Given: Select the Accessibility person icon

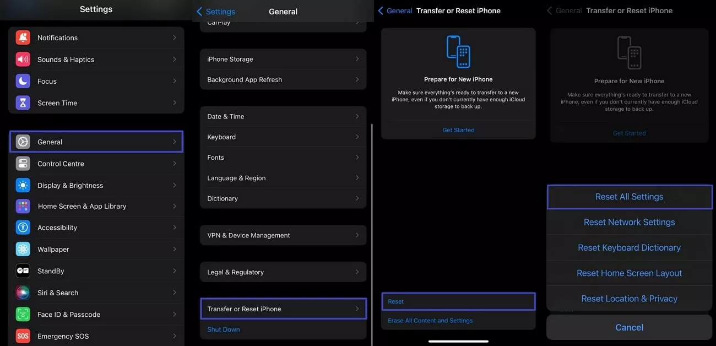Looking at the screenshot, I should 22,227.
